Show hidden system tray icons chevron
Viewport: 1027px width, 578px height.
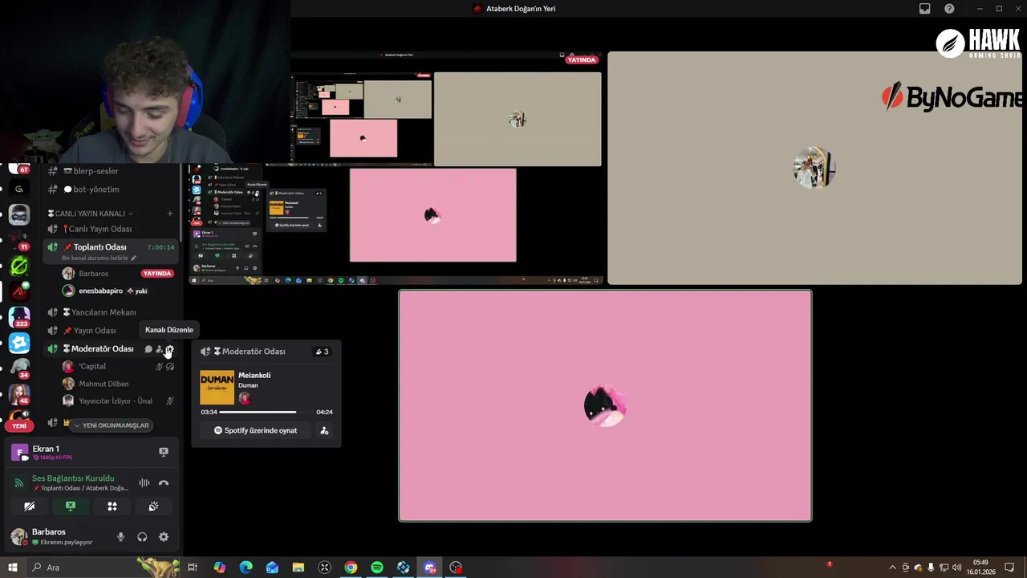coord(892,568)
